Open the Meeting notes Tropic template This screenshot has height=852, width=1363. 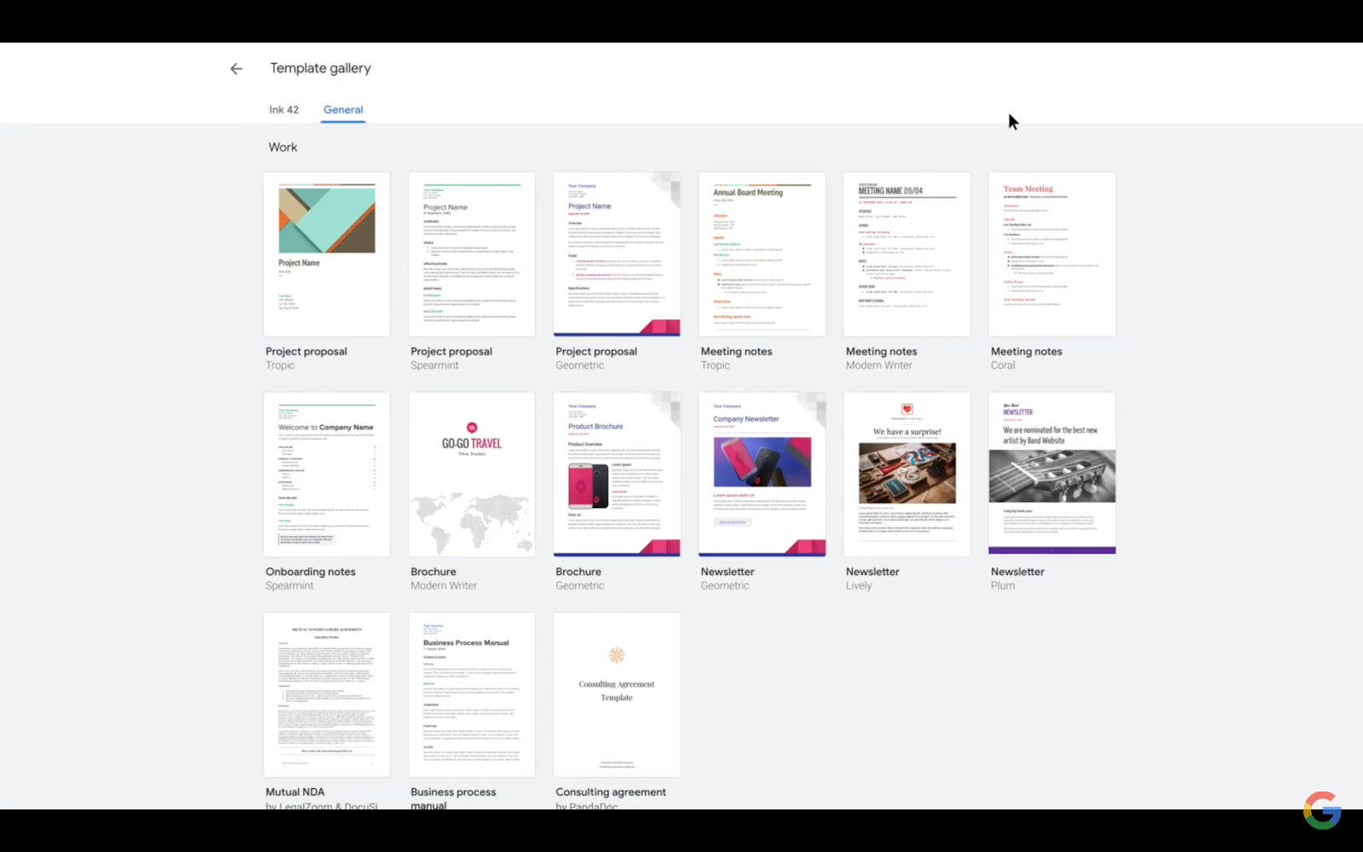click(762, 253)
